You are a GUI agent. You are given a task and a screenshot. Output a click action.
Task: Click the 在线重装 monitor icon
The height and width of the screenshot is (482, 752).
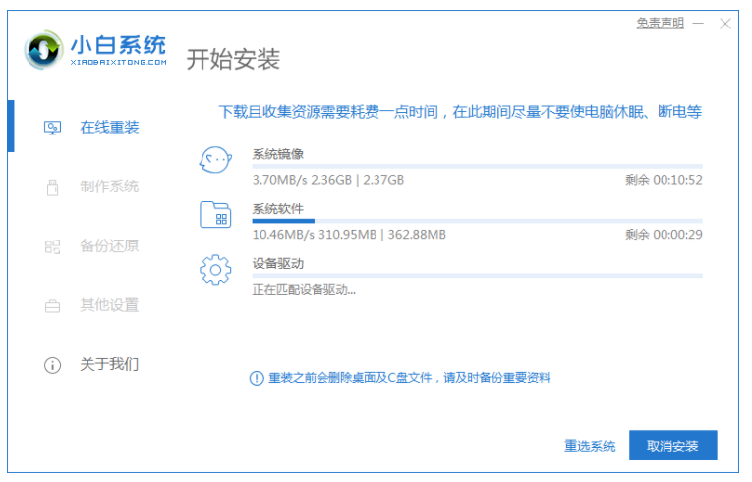point(53,128)
